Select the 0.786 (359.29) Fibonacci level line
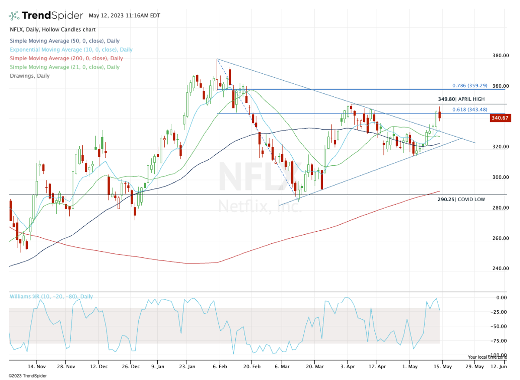 pos(469,86)
